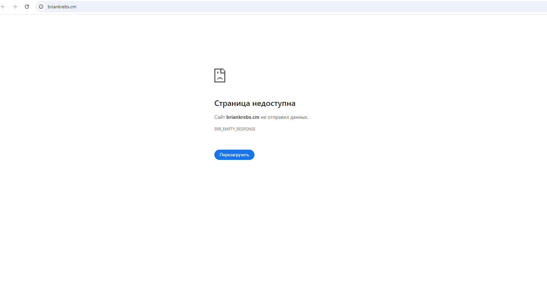
Task: Click the blue Перезагрузить button
Action: (234, 155)
